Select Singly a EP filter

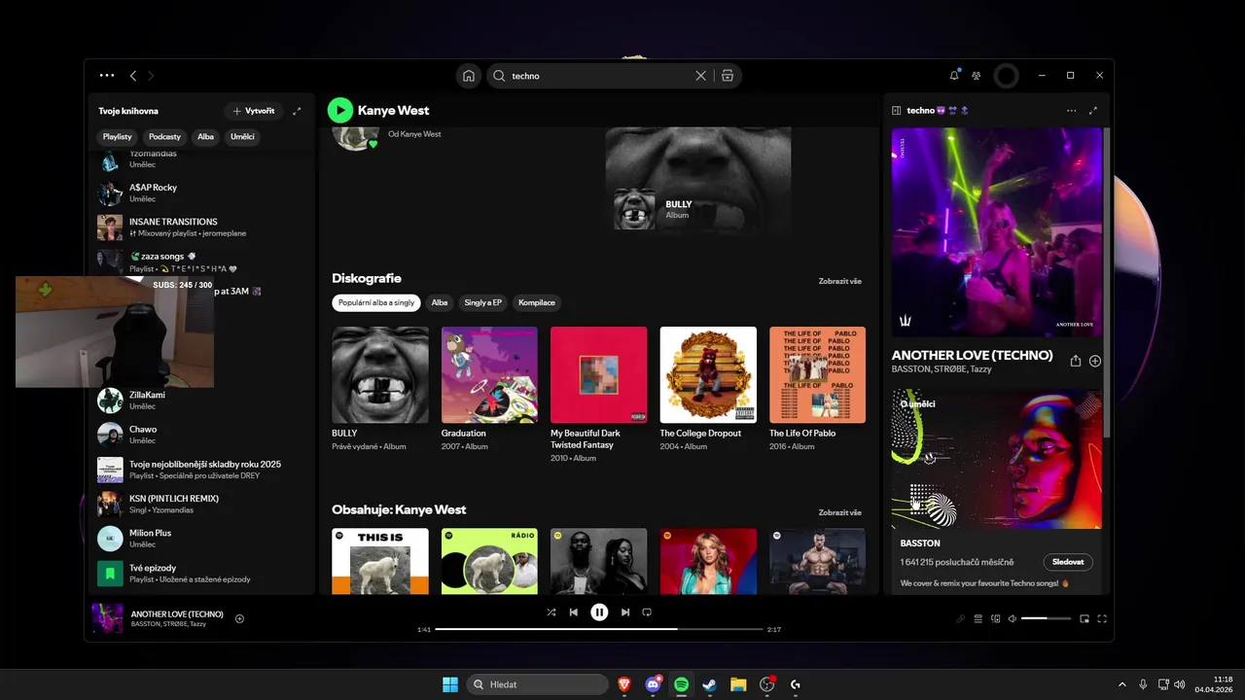482,302
